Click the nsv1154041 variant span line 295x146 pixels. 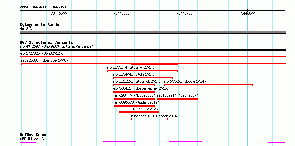(143, 78)
